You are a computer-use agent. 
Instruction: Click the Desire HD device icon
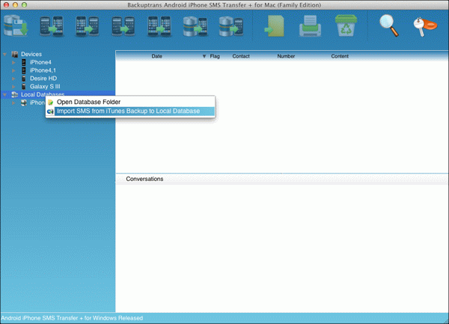pyautogui.click(x=24, y=78)
